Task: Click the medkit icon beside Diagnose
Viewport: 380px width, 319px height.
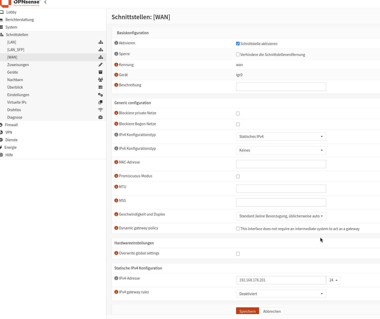Action: pyautogui.click(x=100, y=117)
